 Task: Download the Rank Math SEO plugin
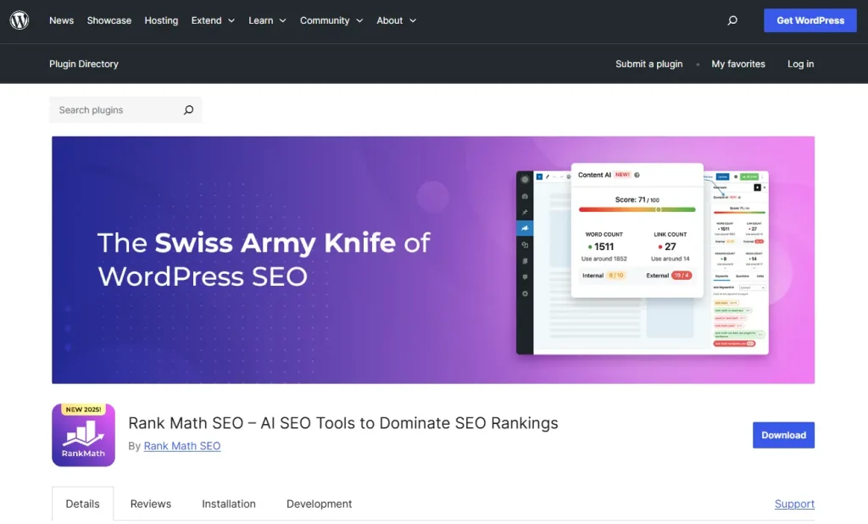coord(782,435)
